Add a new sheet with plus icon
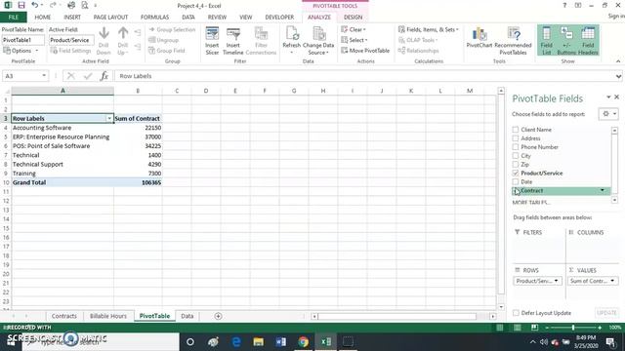625x351 pixels. [218, 316]
